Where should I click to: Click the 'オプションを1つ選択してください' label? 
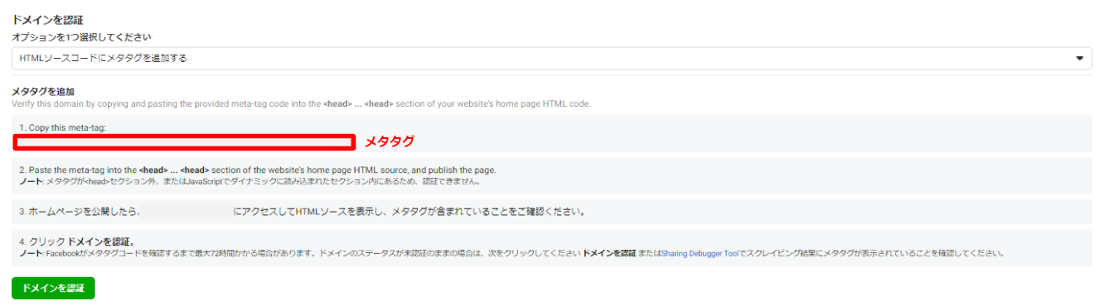[81, 37]
